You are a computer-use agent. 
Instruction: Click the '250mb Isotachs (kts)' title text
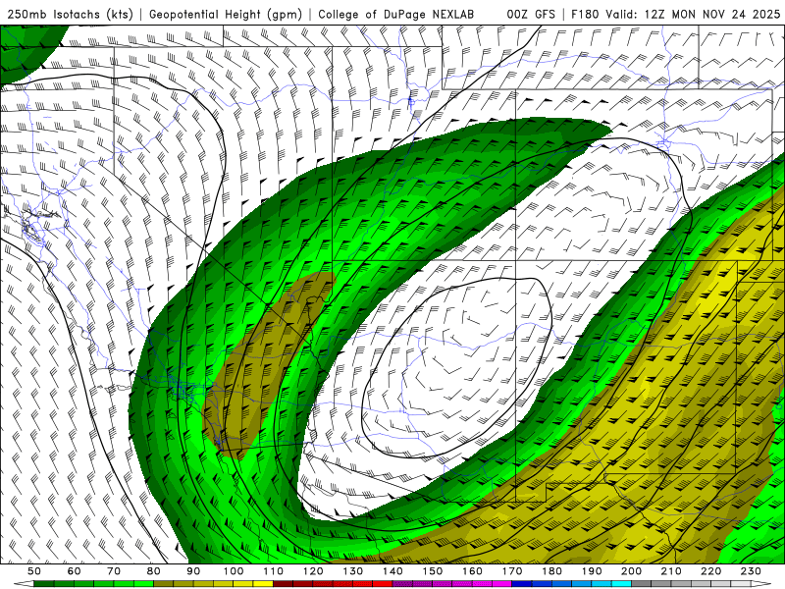coord(71,15)
